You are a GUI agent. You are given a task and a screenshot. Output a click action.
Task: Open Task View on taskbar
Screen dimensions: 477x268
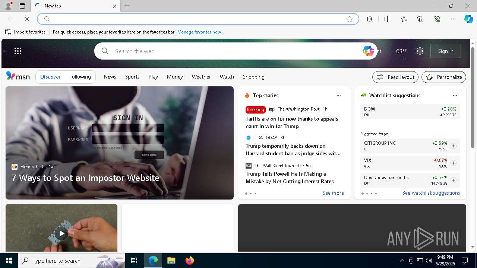tap(134, 261)
